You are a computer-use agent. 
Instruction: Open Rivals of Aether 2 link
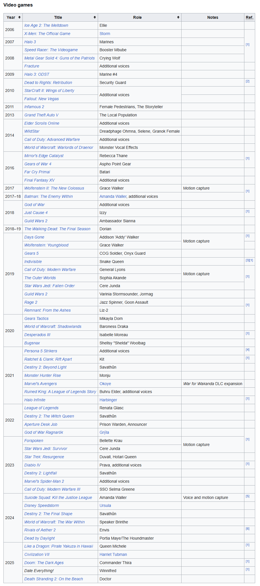40,530
